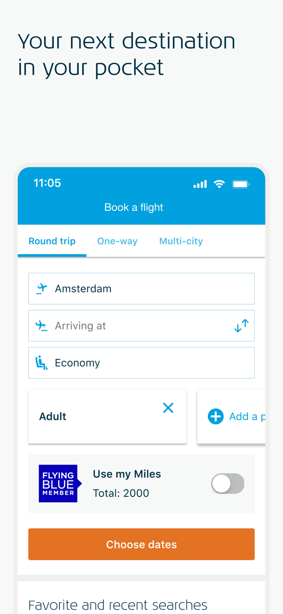Screen dimensions: 283x614
Task: Open the Economy cabin class selector
Action: click(141, 362)
